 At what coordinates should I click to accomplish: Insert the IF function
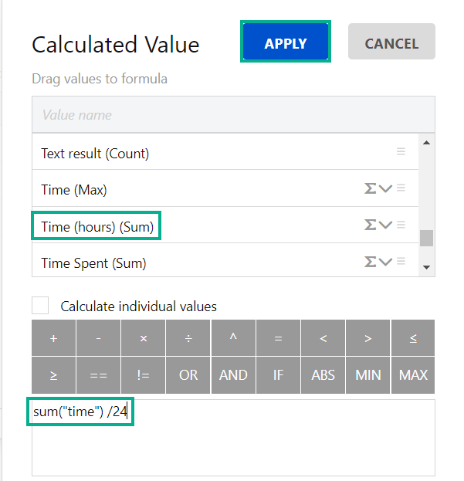(278, 375)
